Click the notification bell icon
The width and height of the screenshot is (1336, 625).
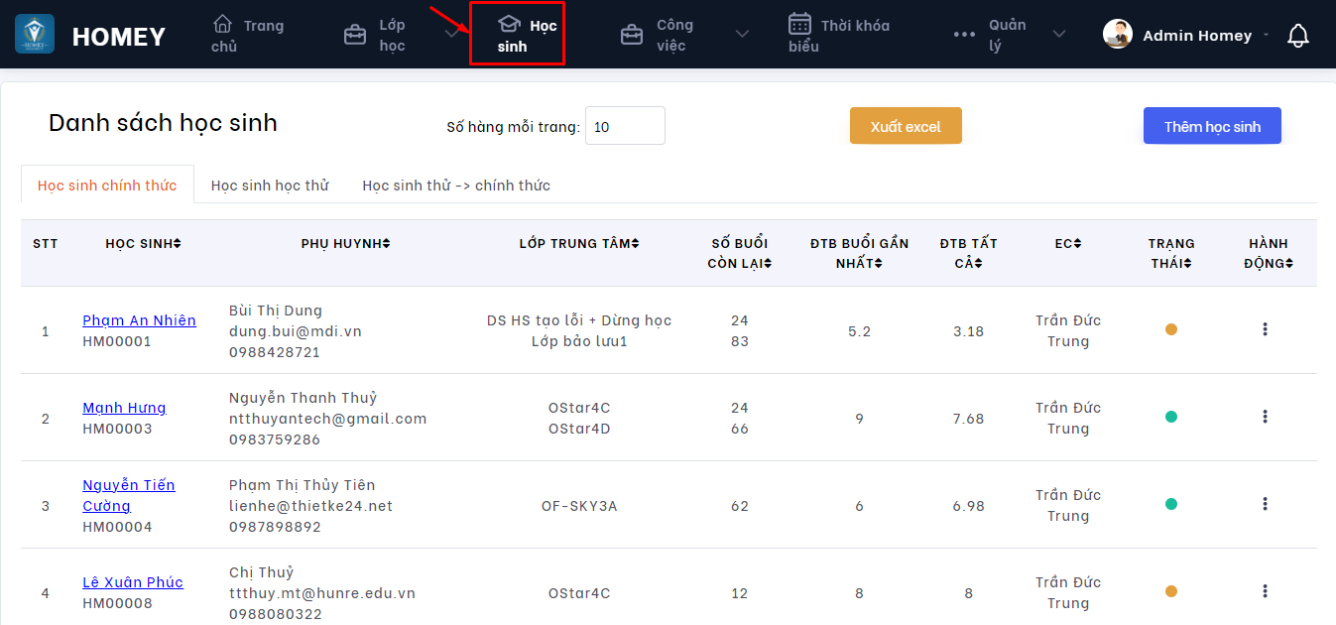(1297, 36)
